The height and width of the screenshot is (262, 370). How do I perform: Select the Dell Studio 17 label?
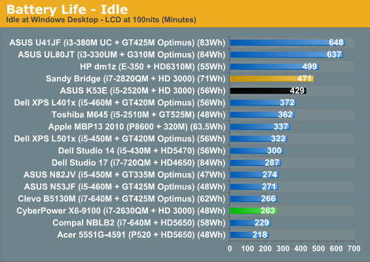click(139, 163)
